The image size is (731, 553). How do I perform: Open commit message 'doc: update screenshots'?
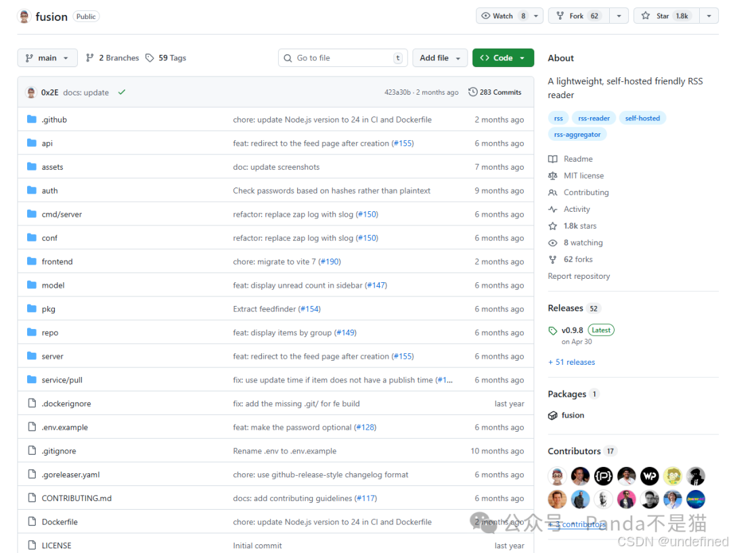[276, 167]
